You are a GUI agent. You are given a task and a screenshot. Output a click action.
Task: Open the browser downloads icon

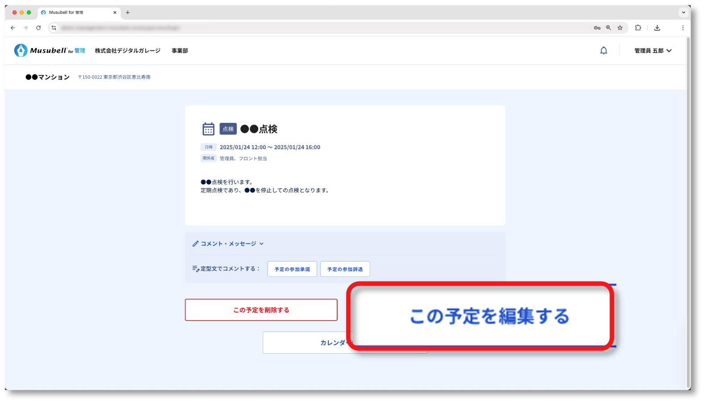click(657, 28)
